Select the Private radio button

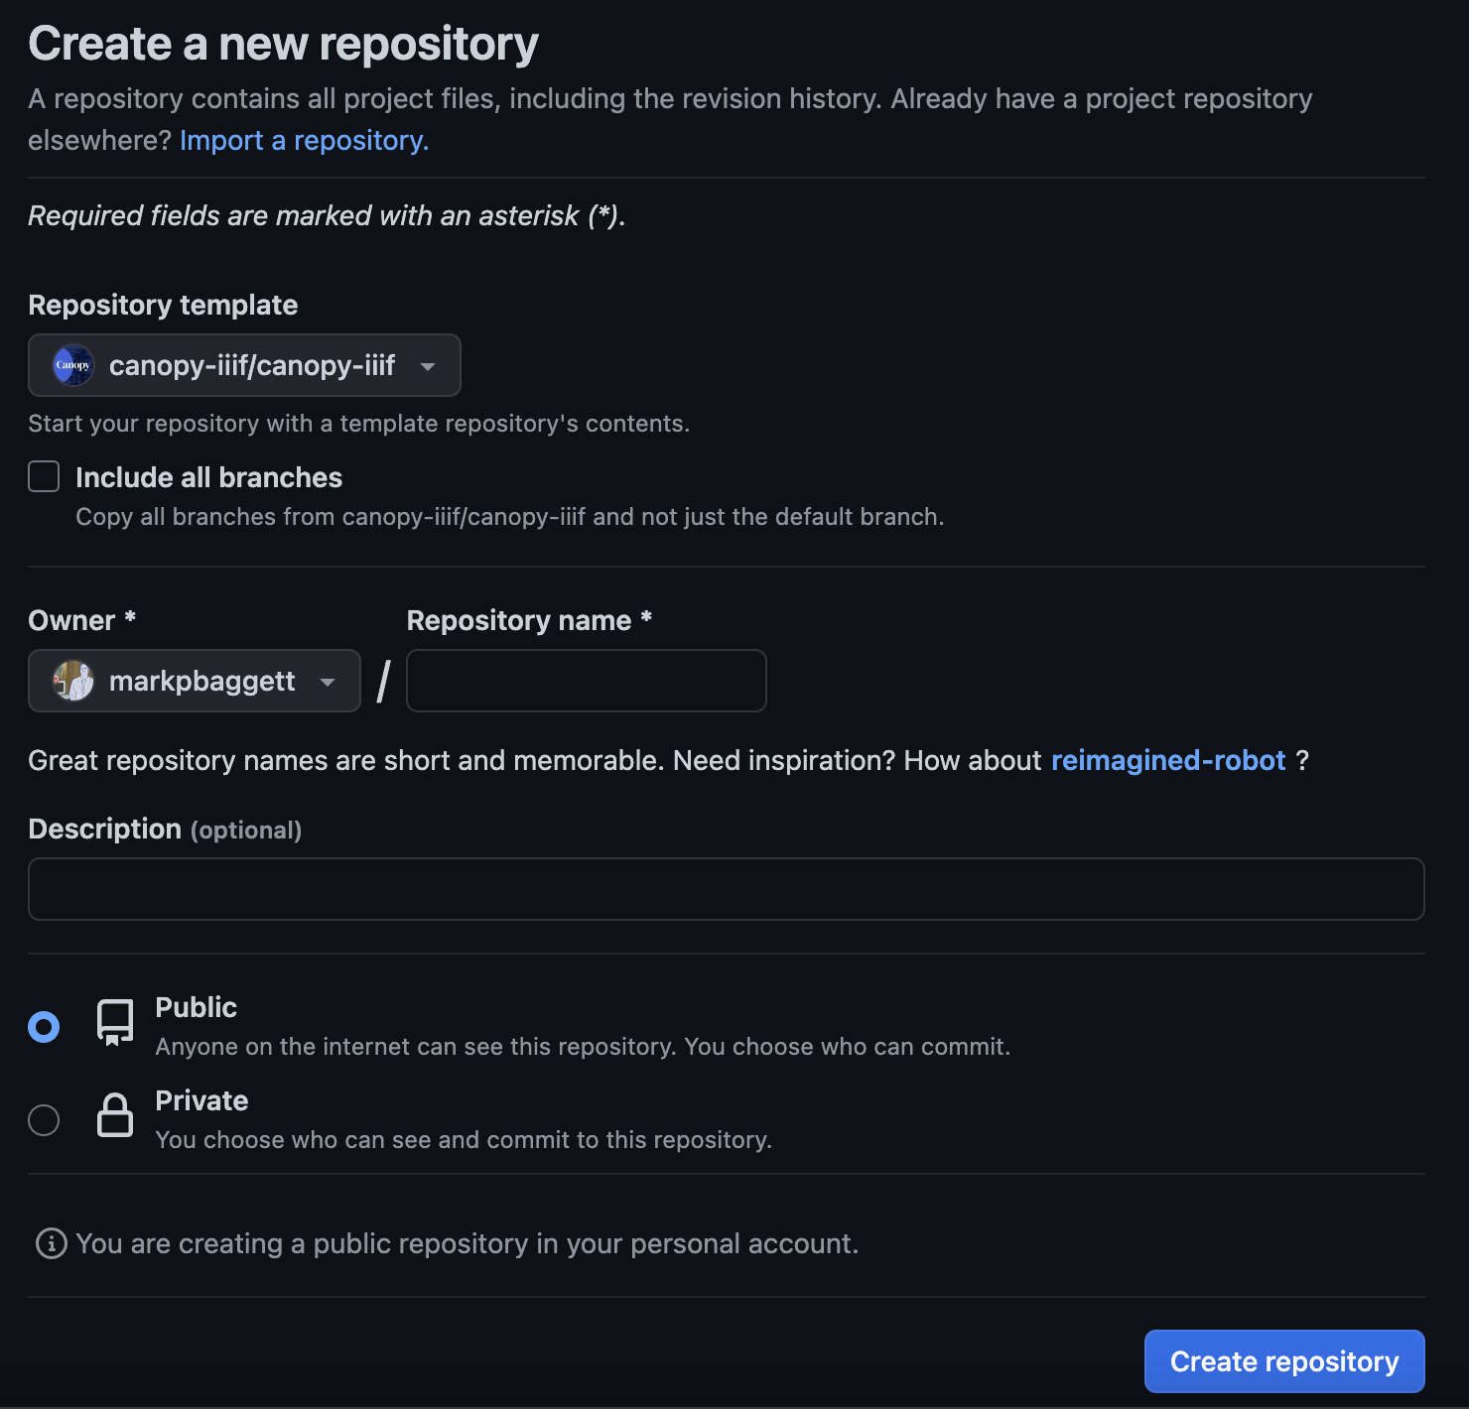[44, 1119]
